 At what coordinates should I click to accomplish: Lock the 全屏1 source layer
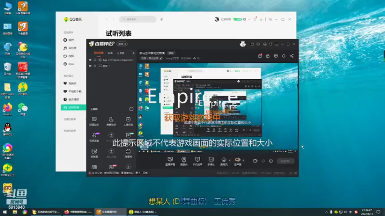click(x=95, y=66)
